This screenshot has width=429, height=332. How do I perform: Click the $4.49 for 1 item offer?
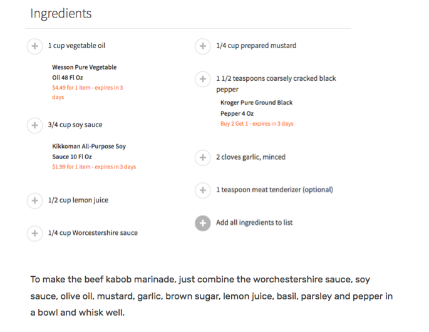(x=87, y=92)
